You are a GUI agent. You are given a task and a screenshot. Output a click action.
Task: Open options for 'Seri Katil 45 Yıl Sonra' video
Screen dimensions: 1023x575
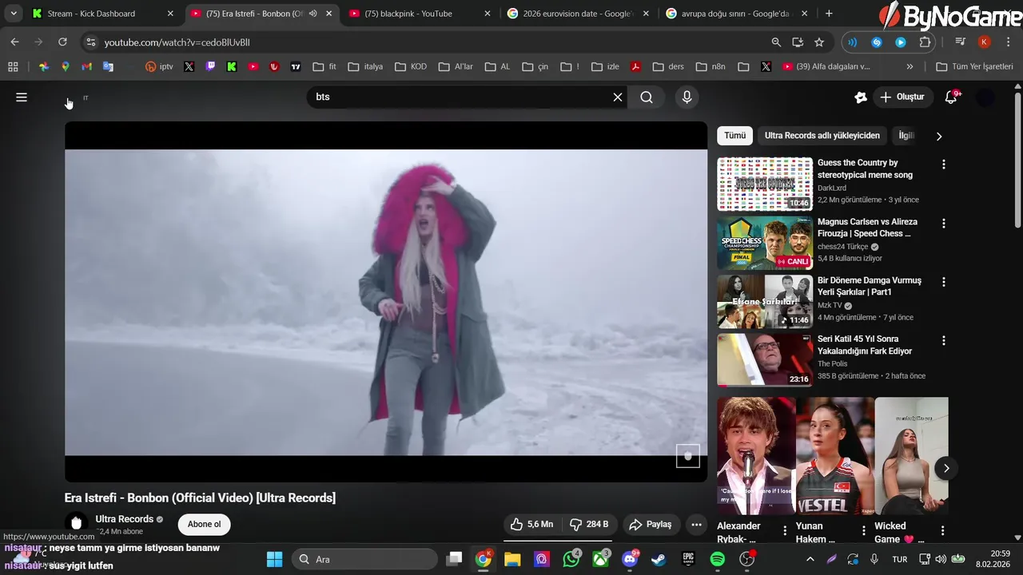click(x=944, y=341)
